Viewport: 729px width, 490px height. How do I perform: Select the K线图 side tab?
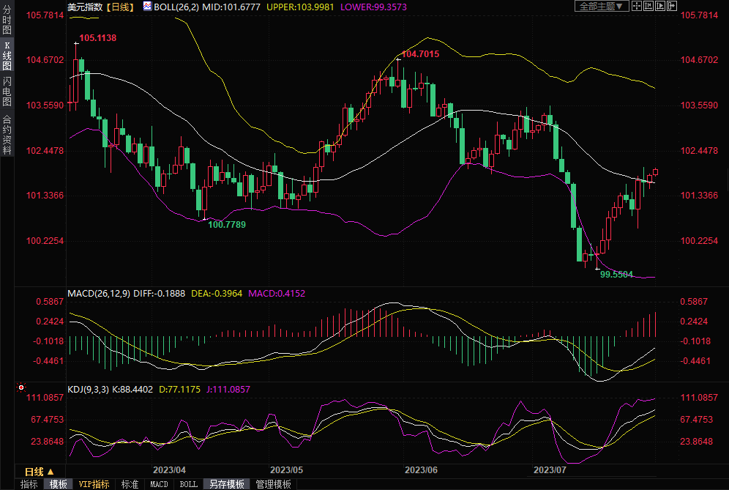tap(7, 56)
